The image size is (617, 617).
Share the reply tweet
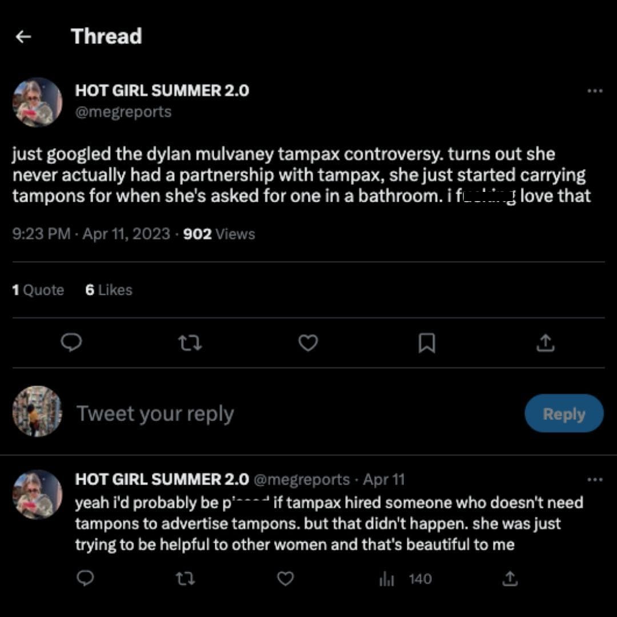pyautogui.click(x=509, y=579)
